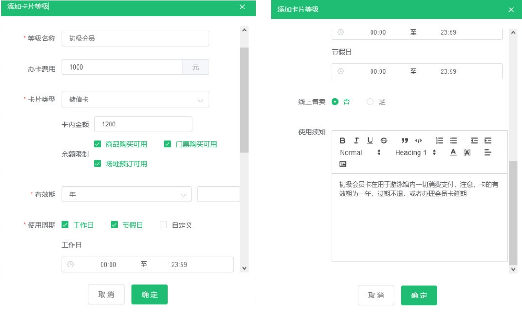Expand the 有效期 unit dropdown showing 年
522x314 pixels.
click(x=126, y=194)
